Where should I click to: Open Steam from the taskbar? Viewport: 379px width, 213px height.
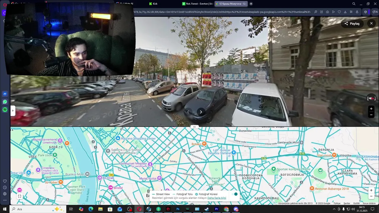tap(207, 209)
